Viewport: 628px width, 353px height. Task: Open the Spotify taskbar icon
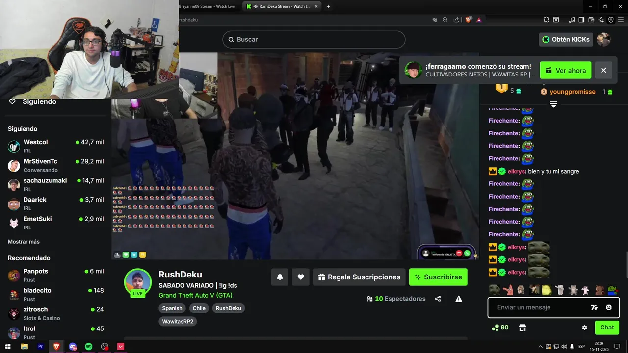88,347
